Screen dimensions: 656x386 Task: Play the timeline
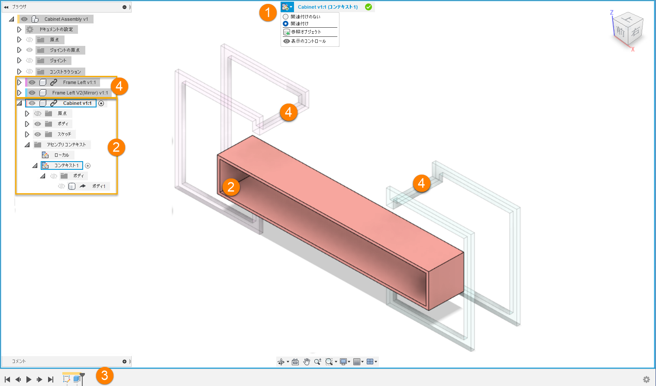tap(29, 380)
